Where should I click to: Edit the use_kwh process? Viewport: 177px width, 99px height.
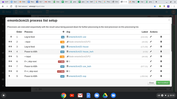(151, 66)
